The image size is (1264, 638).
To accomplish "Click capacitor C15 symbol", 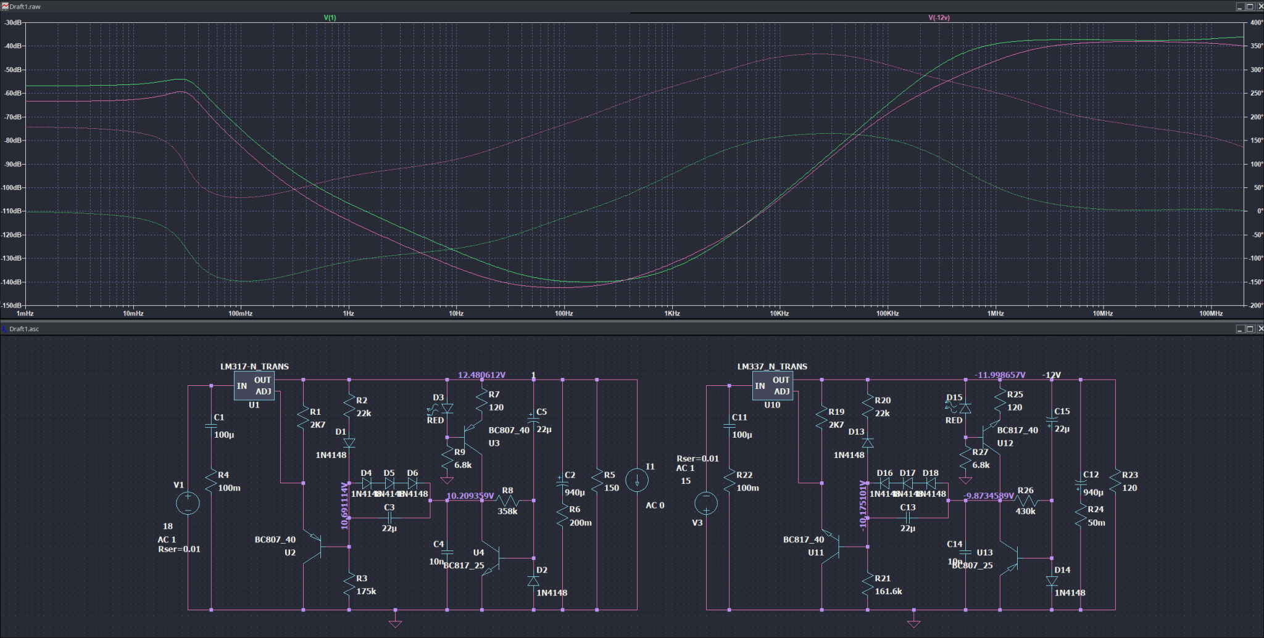I will tap(1052, 419).
